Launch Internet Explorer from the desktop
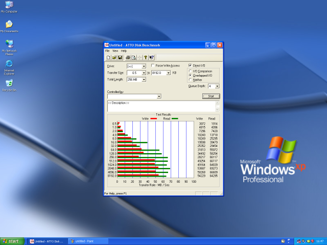The height and width of the screenshot is (245, 327). click(9, 67)
